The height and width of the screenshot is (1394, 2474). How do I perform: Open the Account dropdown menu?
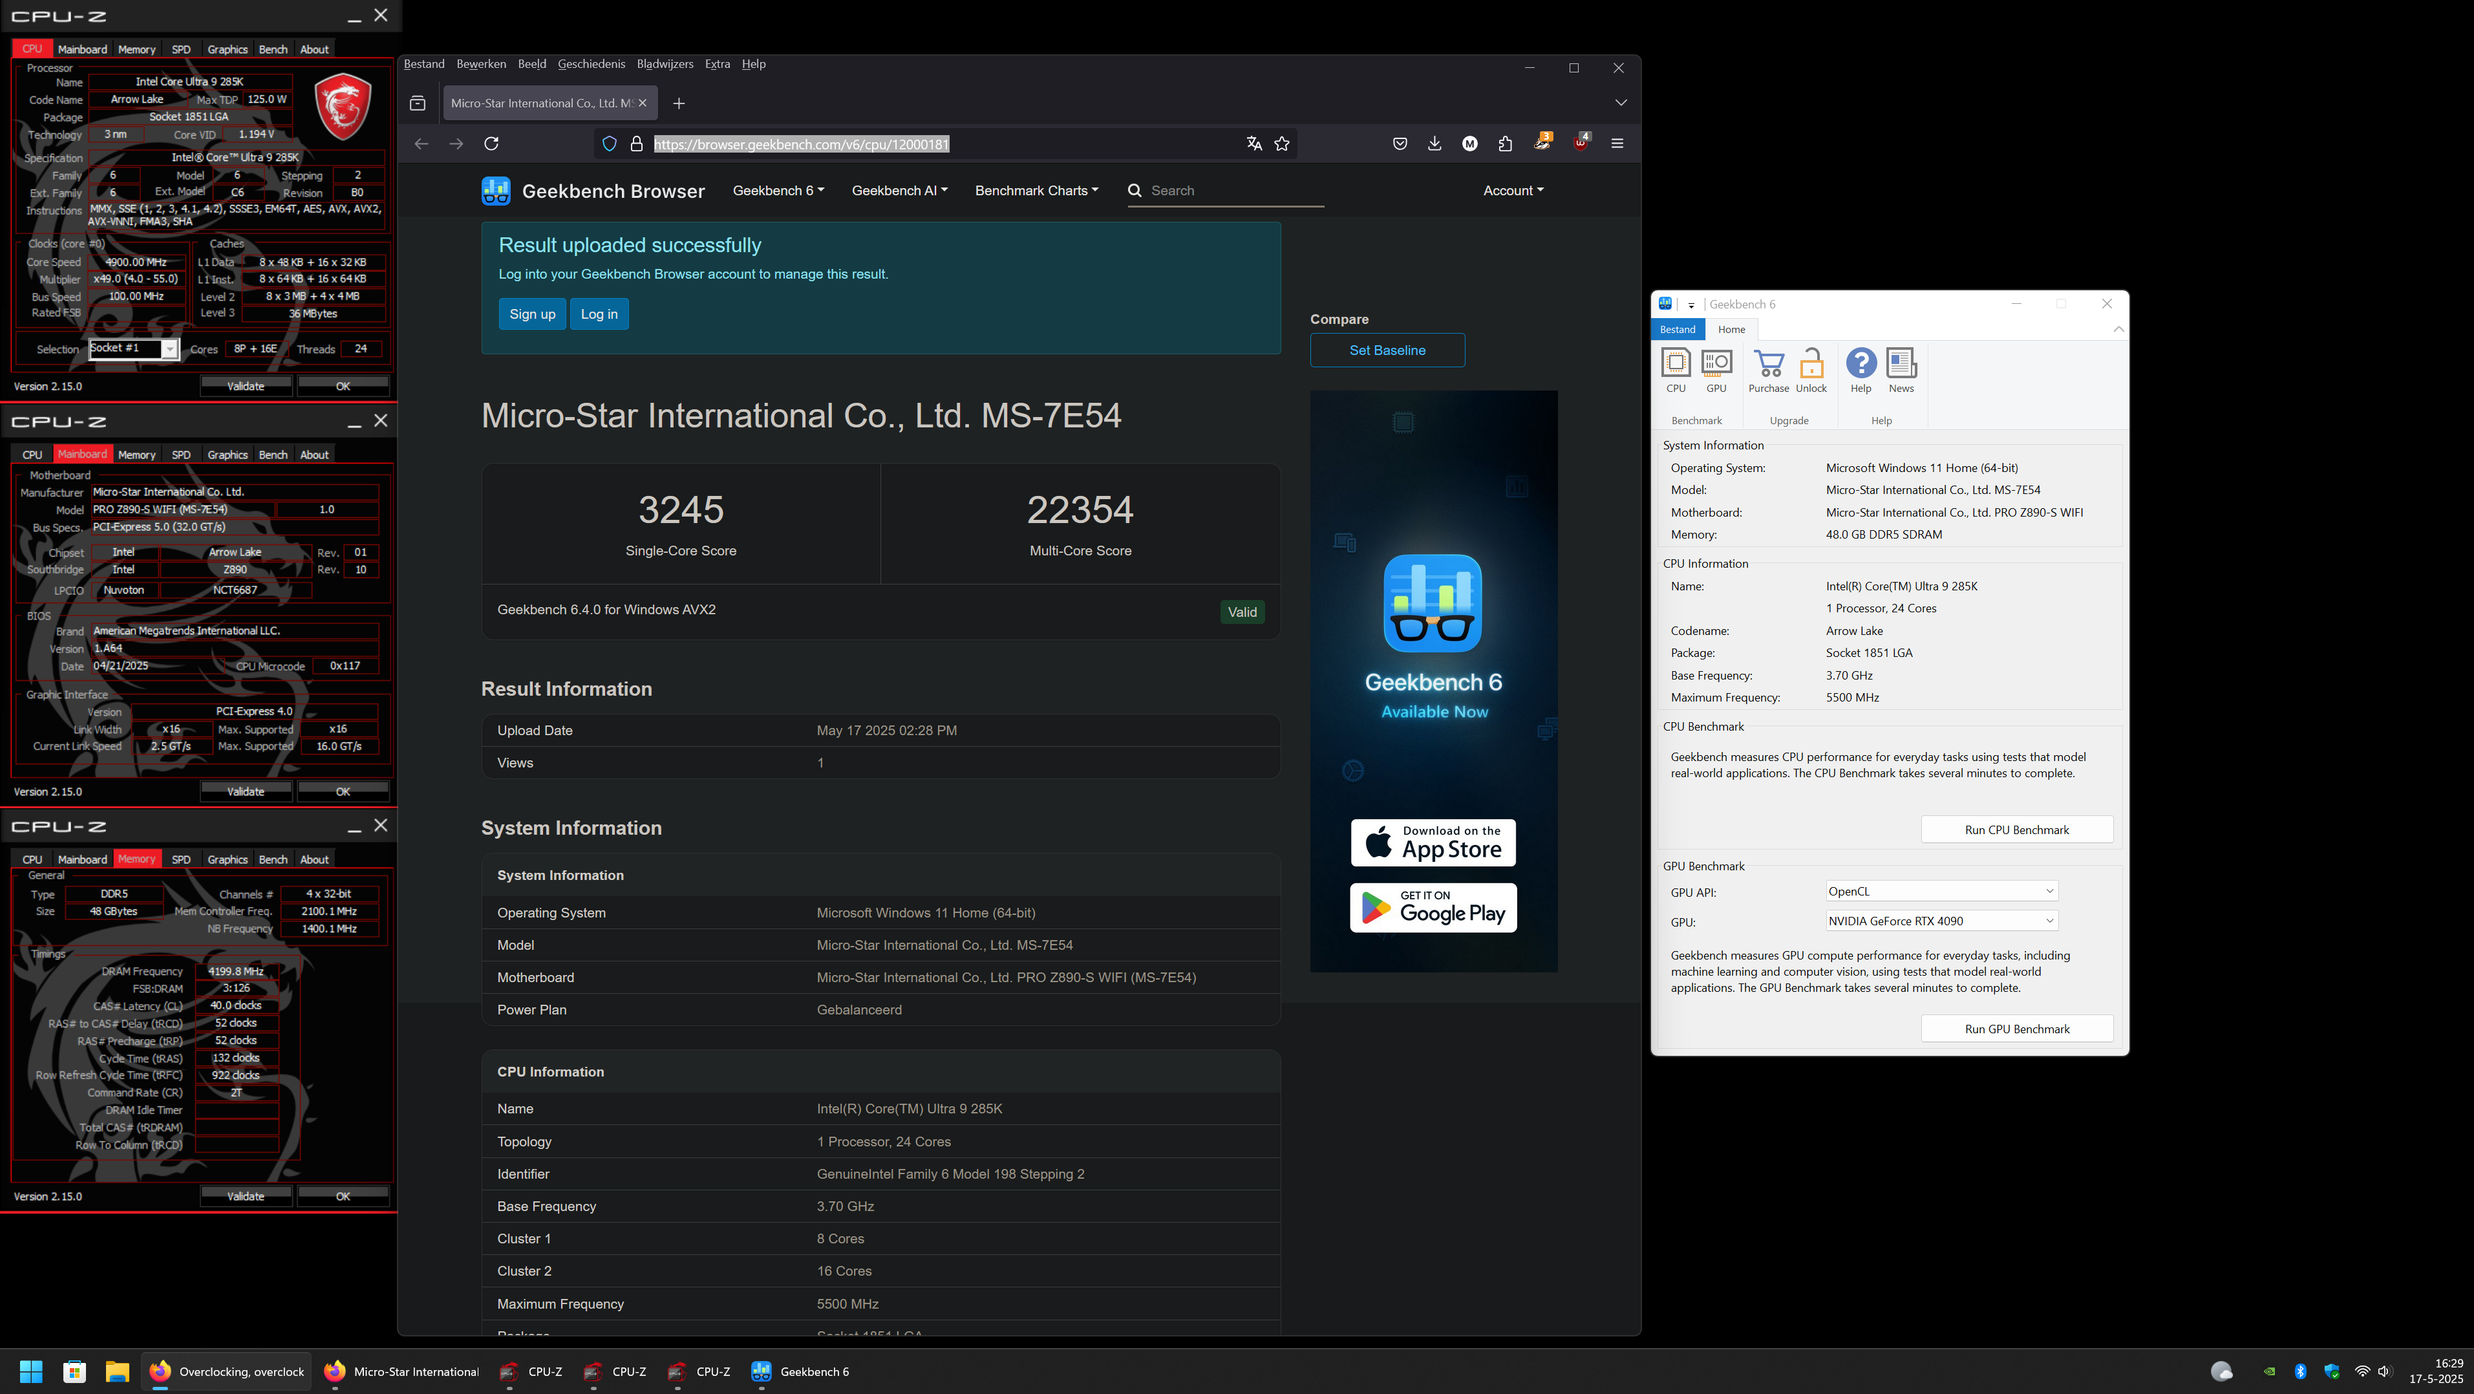[x=1513, y=191]
